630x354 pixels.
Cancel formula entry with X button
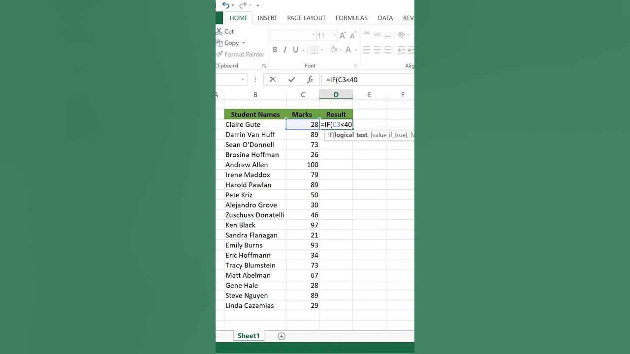click(x=273, y=80)
